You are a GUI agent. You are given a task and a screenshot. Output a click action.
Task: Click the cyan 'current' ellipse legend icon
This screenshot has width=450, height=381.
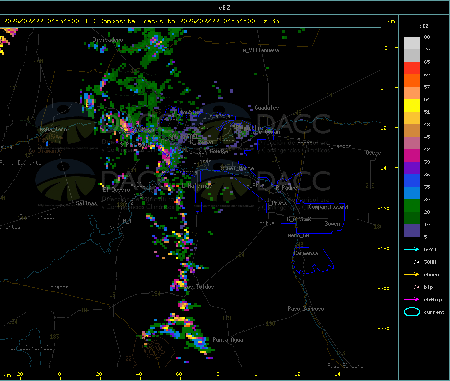(412, 312)
